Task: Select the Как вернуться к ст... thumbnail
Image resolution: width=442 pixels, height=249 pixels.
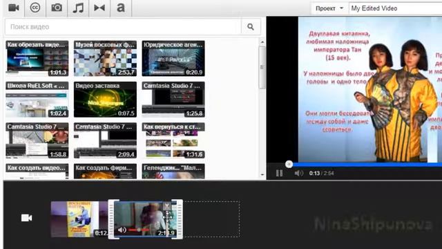Action: coord(173,140)
